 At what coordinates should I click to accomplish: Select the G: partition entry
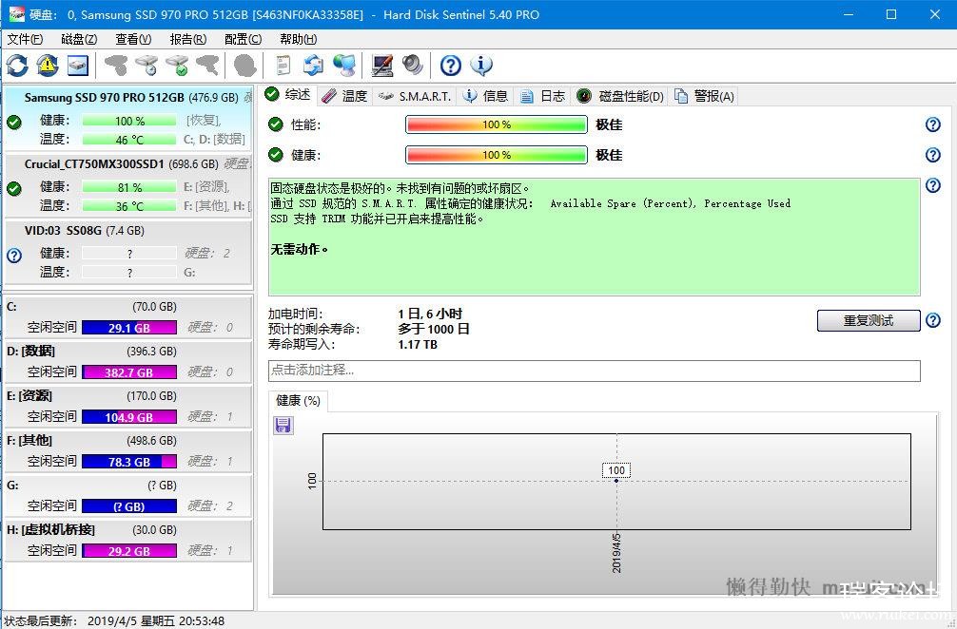[x=128, y=495]
